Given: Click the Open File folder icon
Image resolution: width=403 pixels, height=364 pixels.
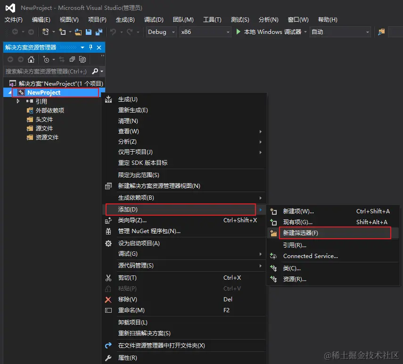Looking at the screenshot, I should (x=78, y=32).
